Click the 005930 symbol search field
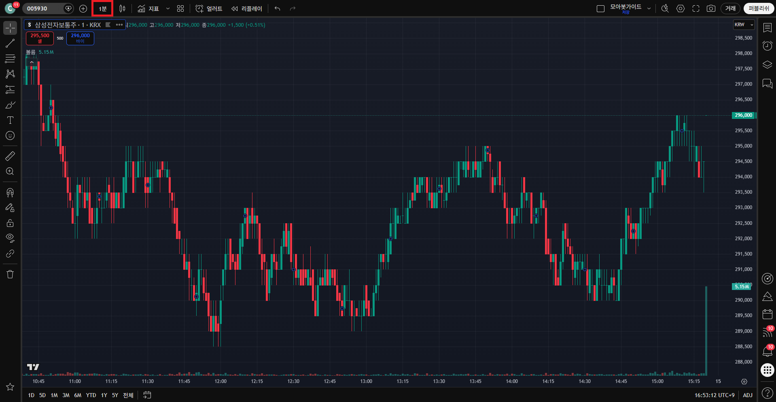Viewport: 776px width, 402px height. point(42,8)
